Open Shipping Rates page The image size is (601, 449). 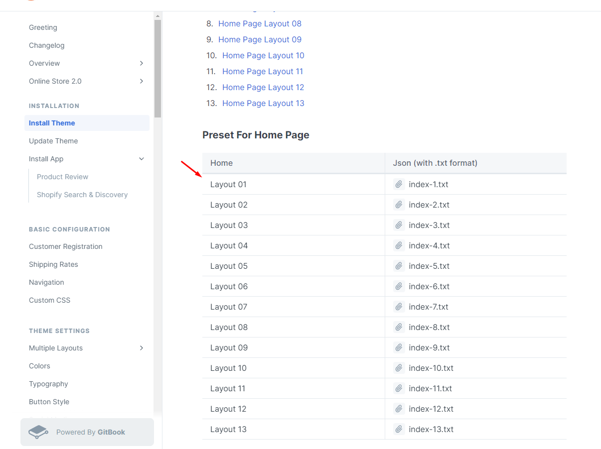[53, 264]
